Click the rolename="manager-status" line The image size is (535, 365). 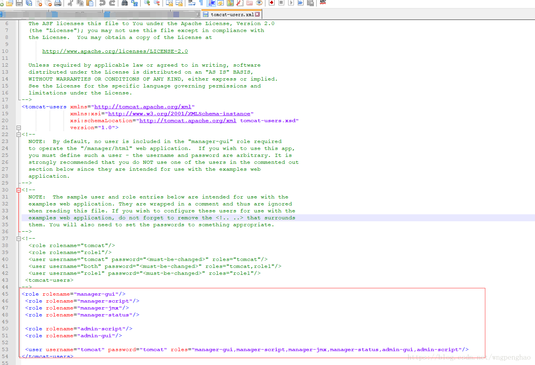tap(82, 315)
